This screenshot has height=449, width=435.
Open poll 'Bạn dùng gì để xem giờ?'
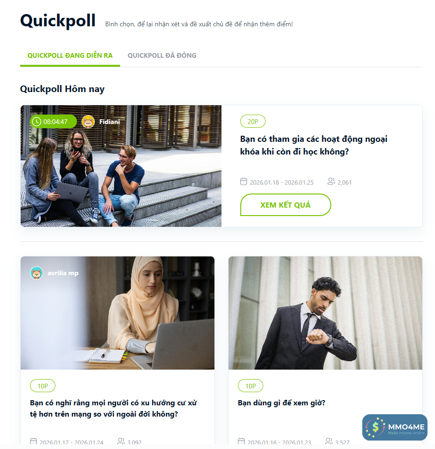282,403
